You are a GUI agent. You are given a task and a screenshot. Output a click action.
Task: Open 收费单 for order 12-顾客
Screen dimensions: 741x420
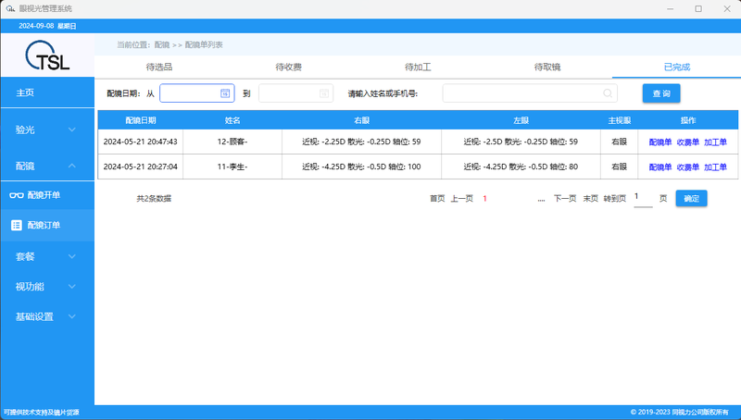click(x=687, y=142)
